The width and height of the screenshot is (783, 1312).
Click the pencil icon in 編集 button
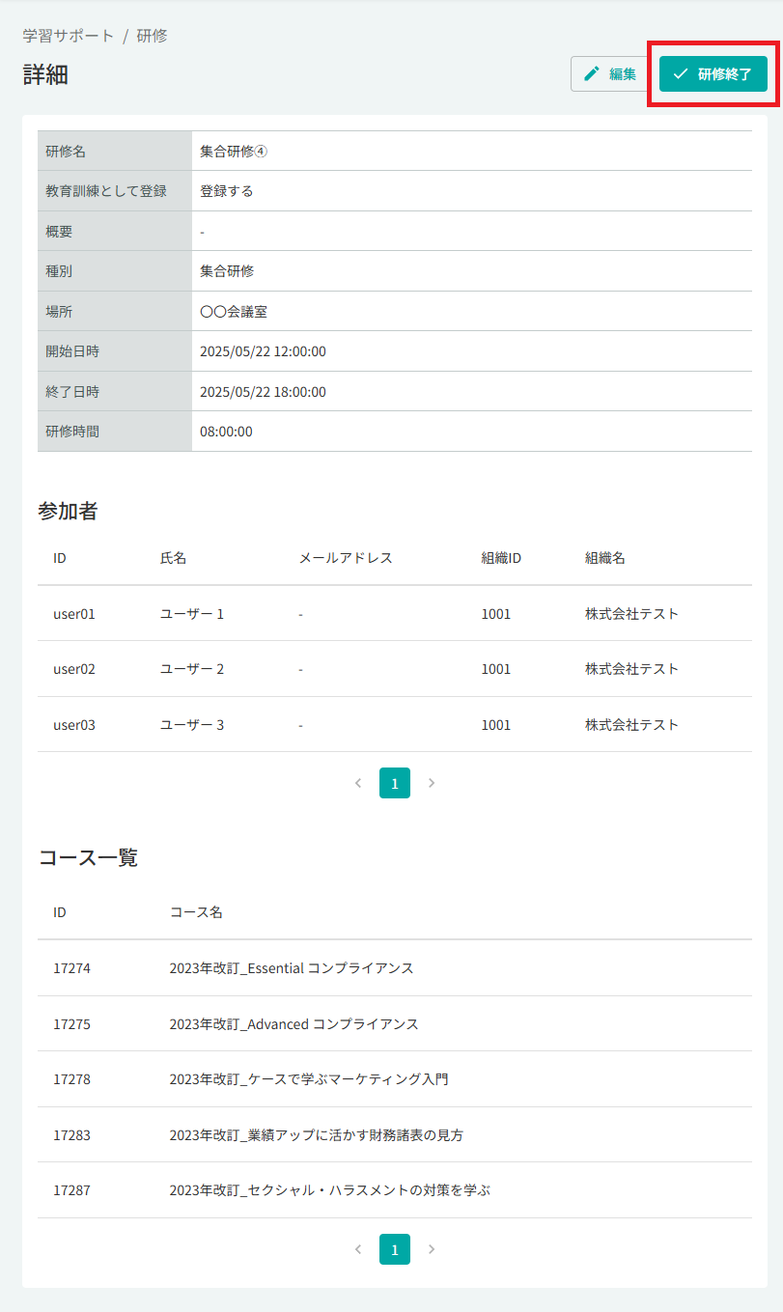592,73
